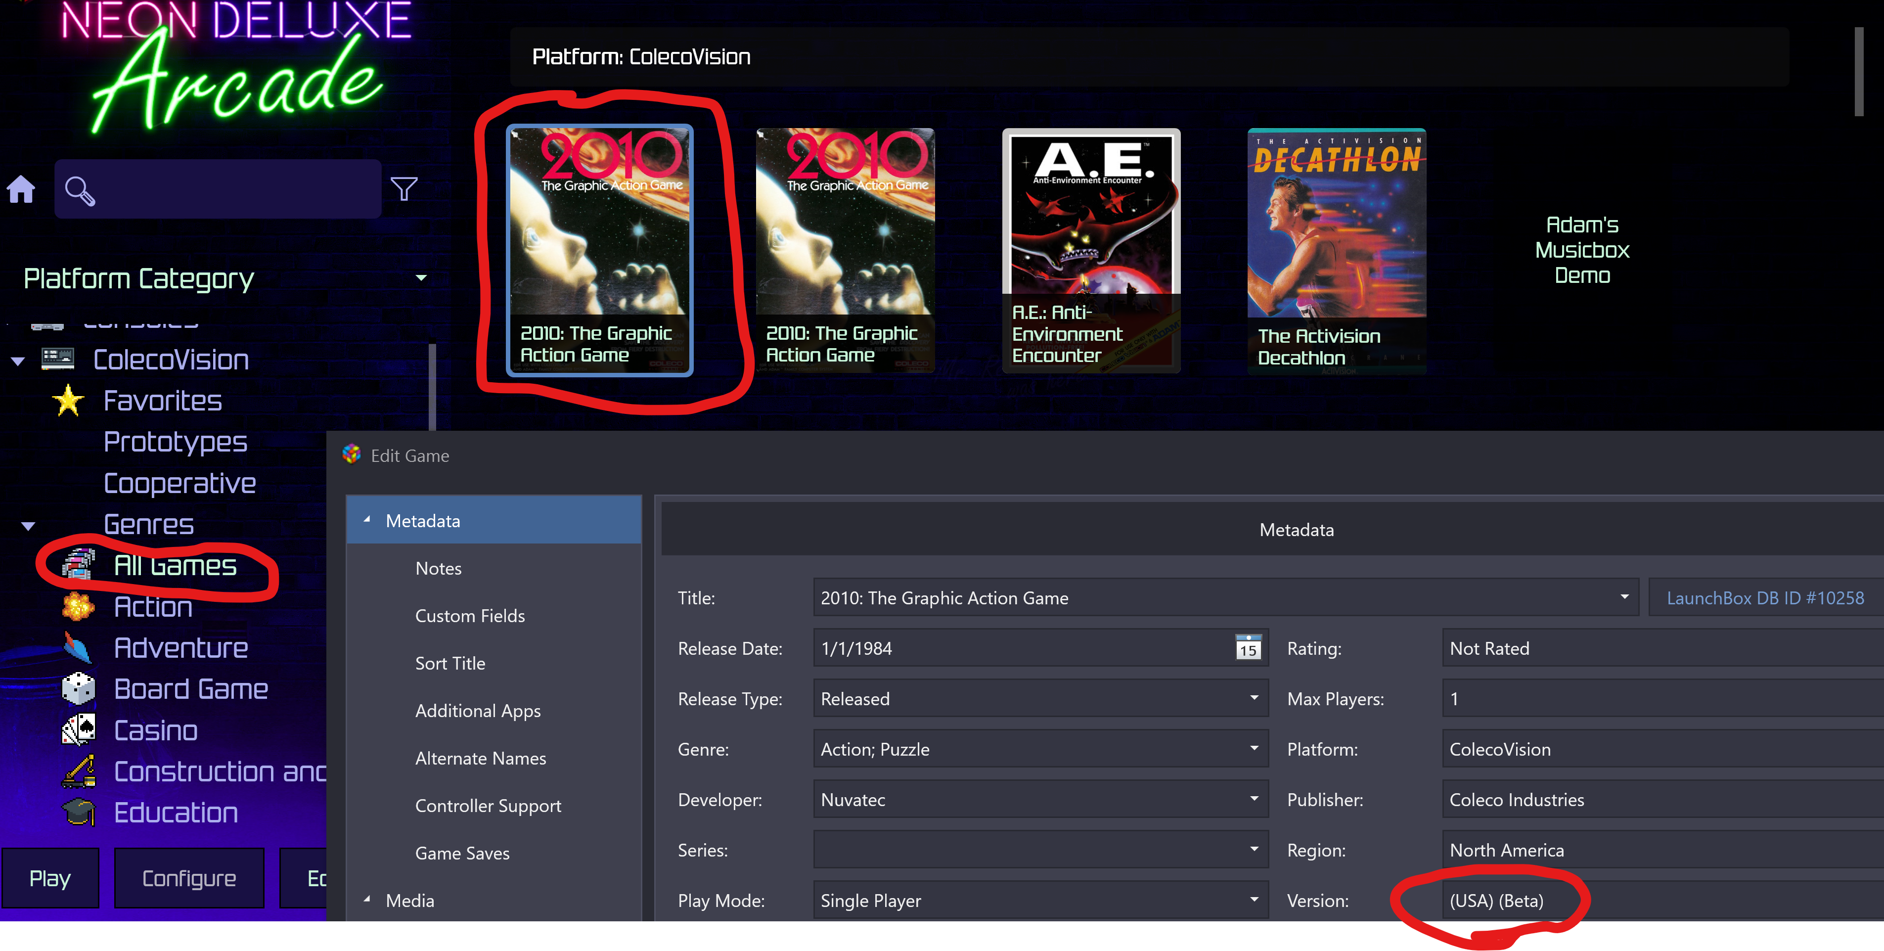Viewport: 1884px width, 951px height.
Task: Click the Construction crane icon
Action: pyautogui.click(x=78, y=771)
